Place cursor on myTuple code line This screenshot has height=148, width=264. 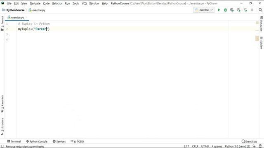tap(34, 29)
